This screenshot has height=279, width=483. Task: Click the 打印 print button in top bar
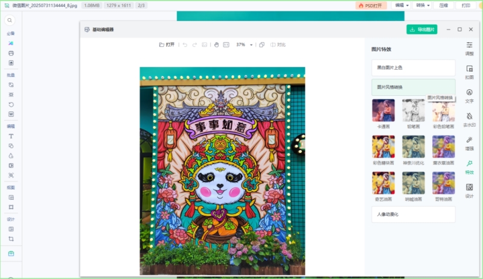[x=465, y=5]
